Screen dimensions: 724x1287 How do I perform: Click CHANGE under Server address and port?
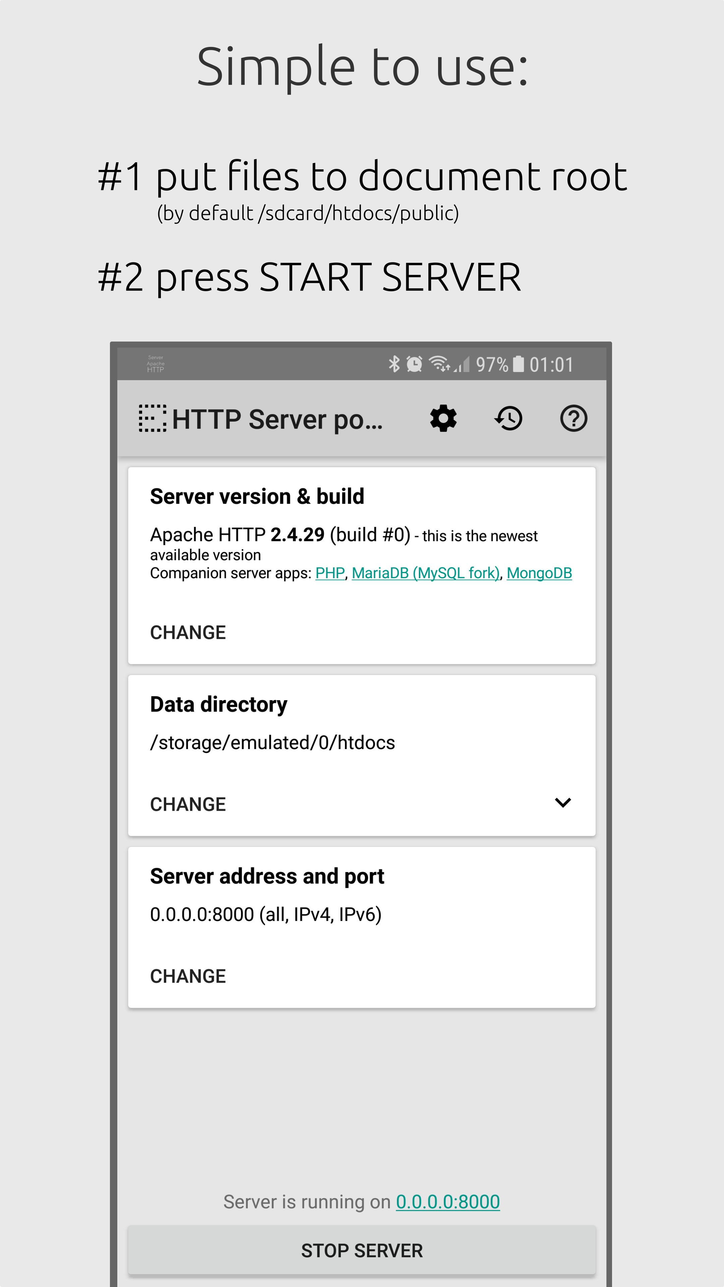(188, 976)
